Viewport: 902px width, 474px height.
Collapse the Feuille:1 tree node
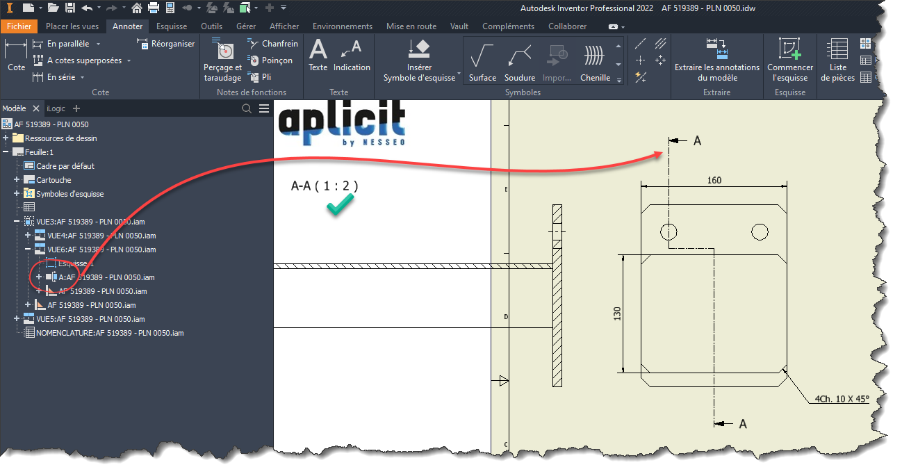pos(6,152)
